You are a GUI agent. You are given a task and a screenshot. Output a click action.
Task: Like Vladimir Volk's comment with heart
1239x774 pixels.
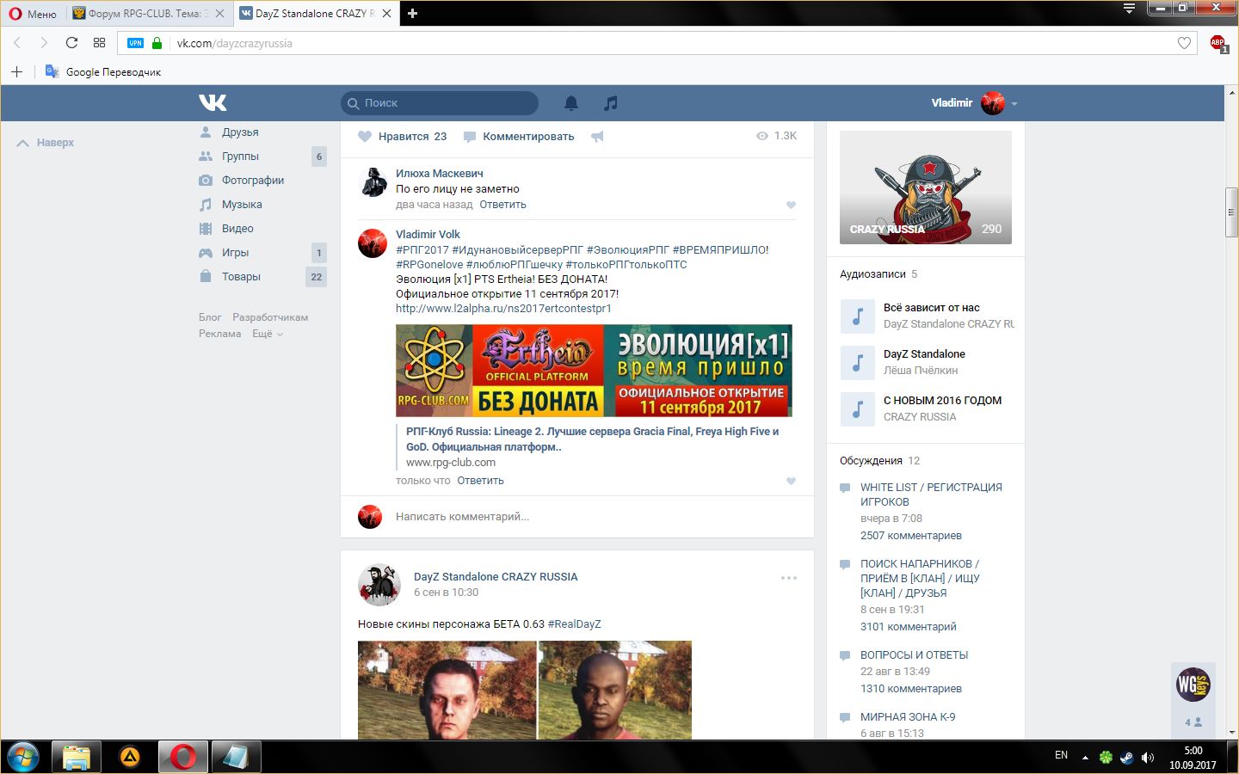(x=791, y=482)
